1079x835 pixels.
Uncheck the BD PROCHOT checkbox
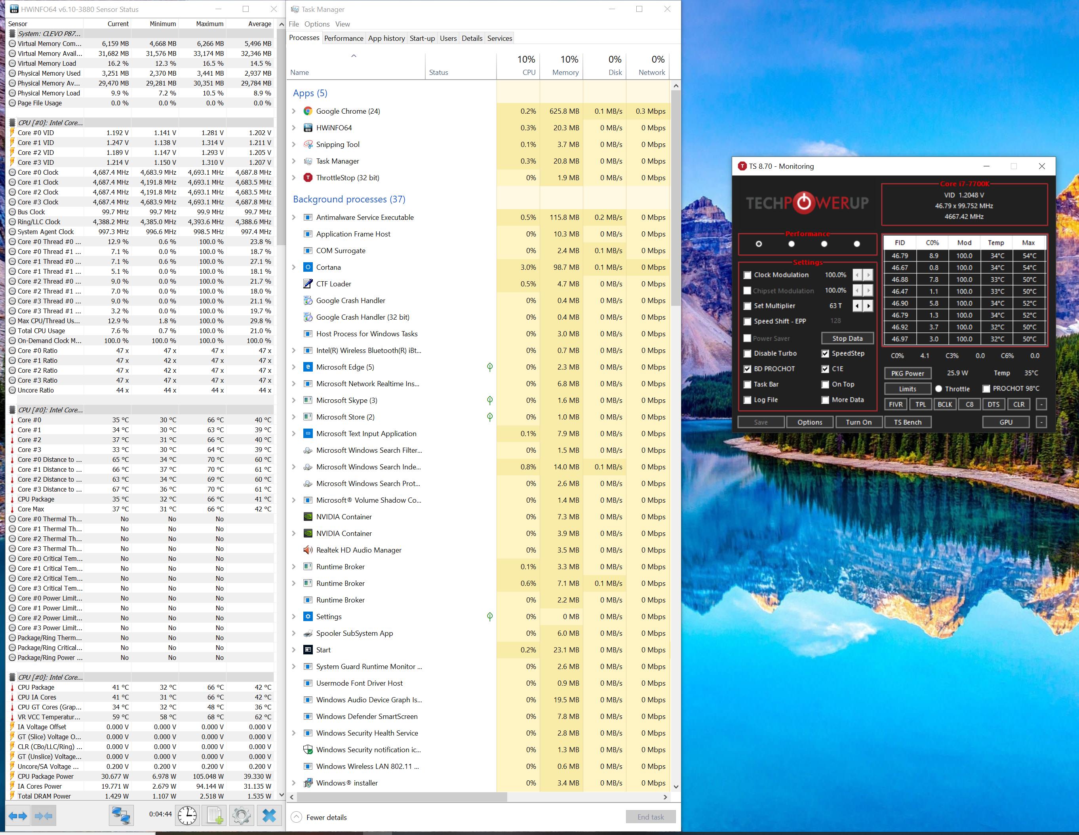(x=747, y=369)
